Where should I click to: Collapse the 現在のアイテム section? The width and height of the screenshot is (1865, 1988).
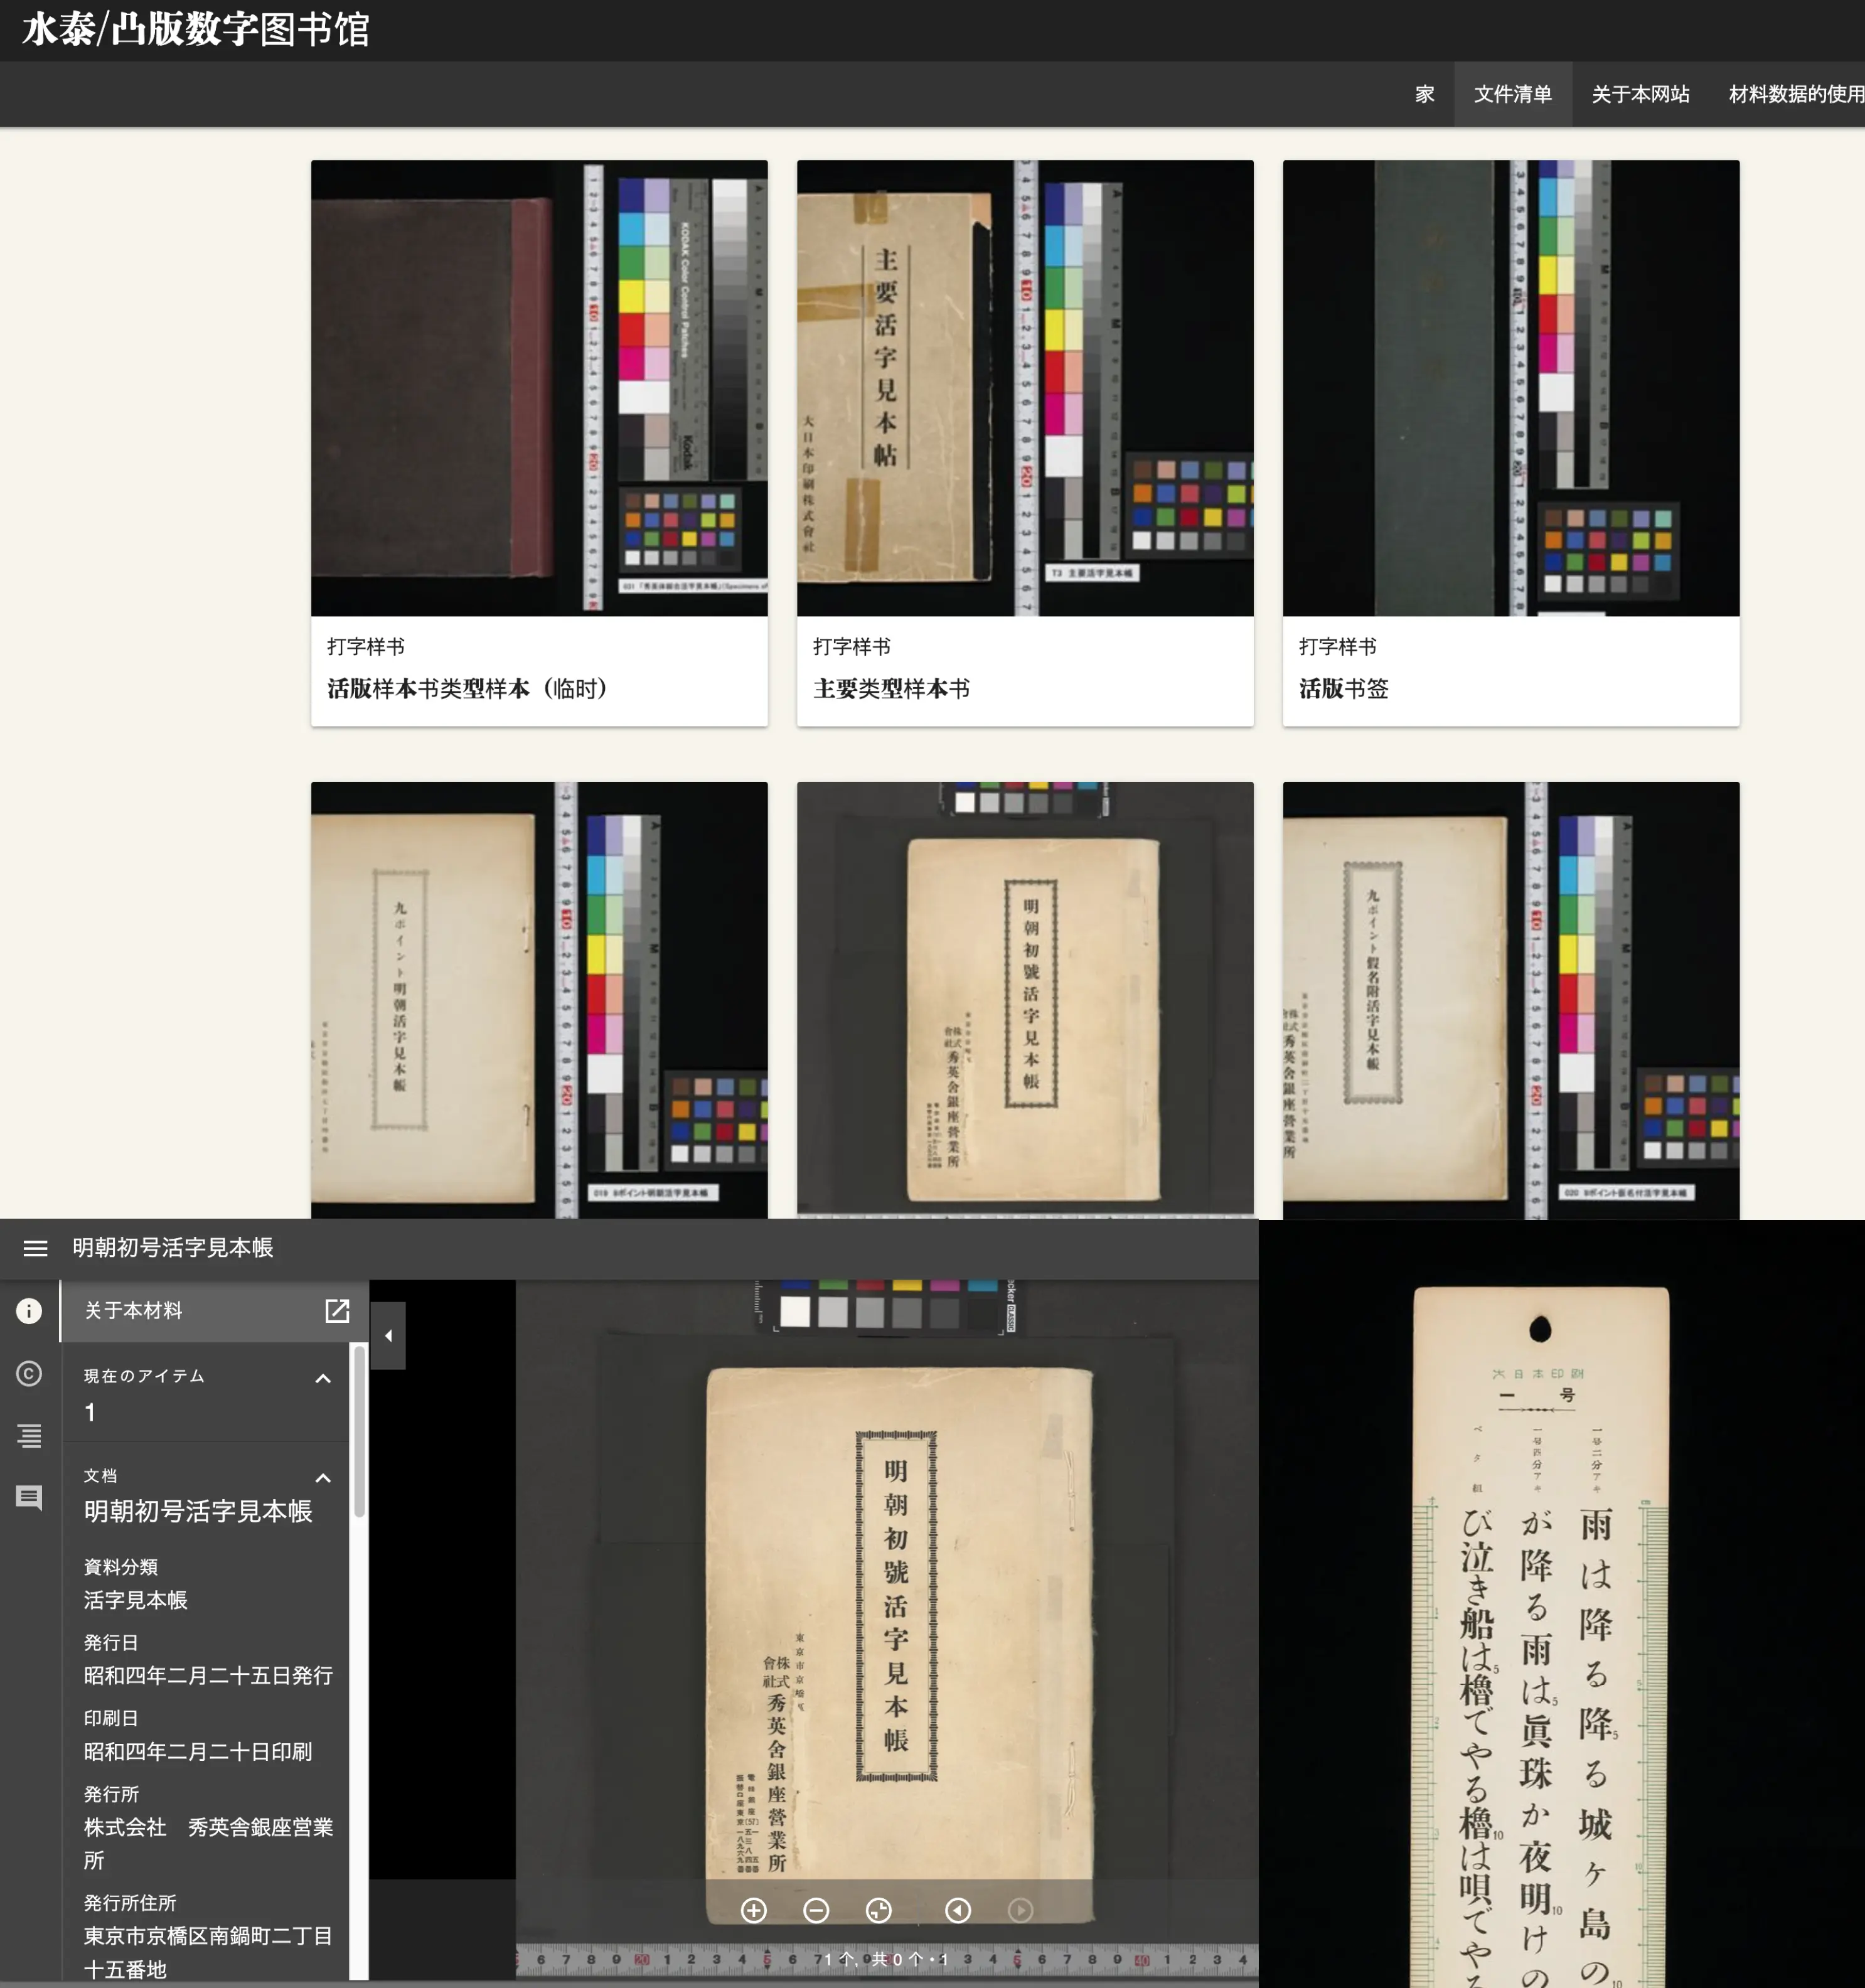click(323, 1379)
